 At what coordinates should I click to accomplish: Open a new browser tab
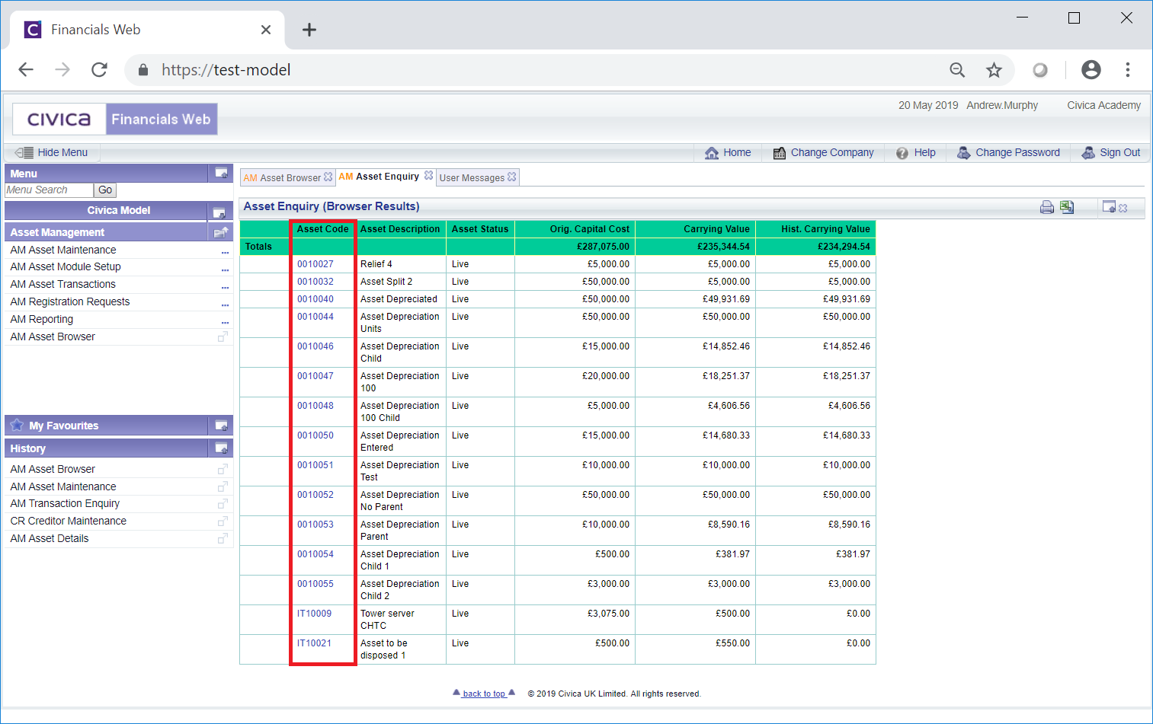click(309, 30)
